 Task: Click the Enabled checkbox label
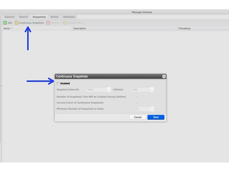[x=65, y=84]
